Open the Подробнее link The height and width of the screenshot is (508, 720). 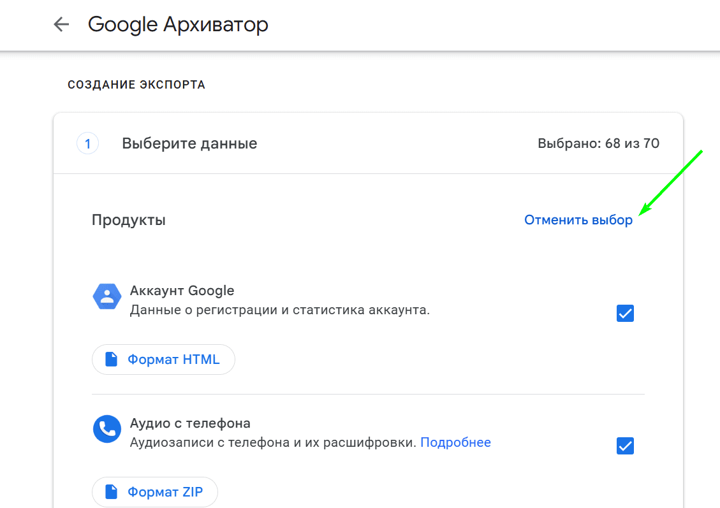click(455, 442)
